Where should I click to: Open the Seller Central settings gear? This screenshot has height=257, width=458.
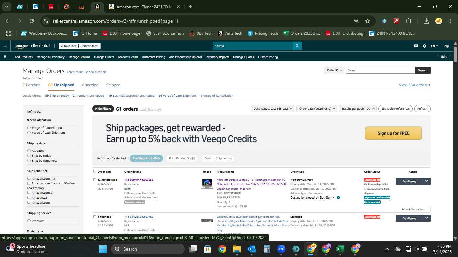coord(425,46)
